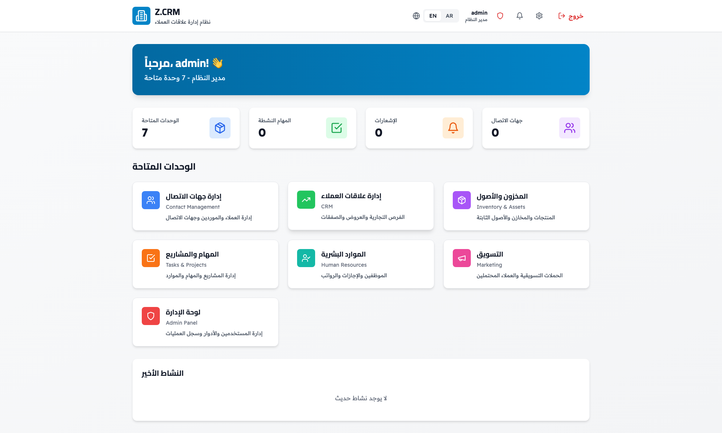The width and height of the screenshot is (722, 433).
Task: Click the globe language icon
Action: [416, 16]
